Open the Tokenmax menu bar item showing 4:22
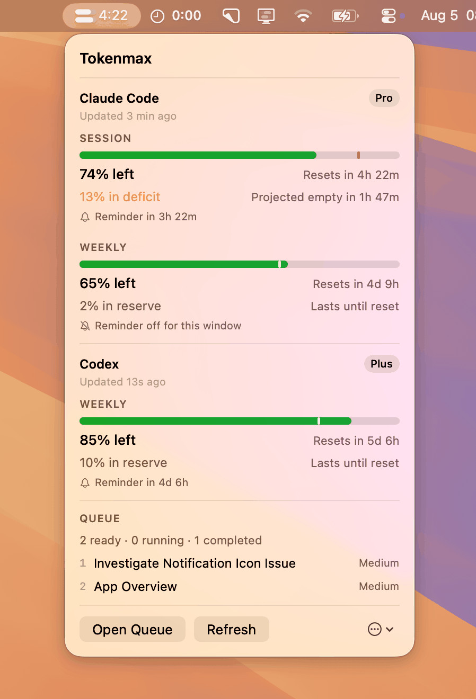476x699 pixels. 102,16
